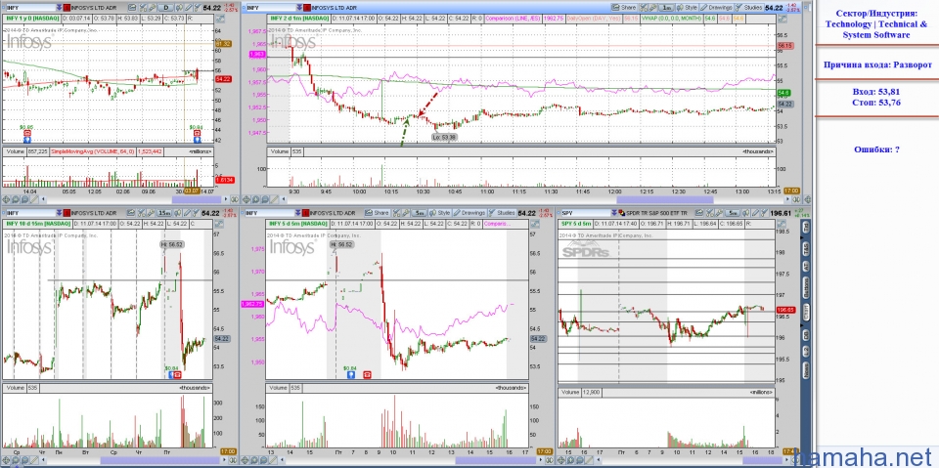Click the zoom-out magnifier below the 1m chart
Screen dimensions: 939x468
pyautogui.click(x=265, y=198)
